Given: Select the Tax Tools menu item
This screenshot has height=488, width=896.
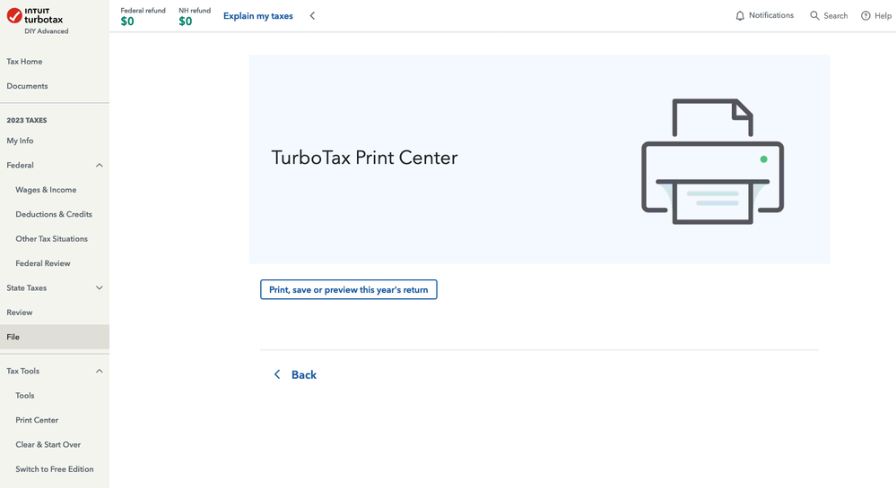Looking at the screenshot, I should 22,371.
